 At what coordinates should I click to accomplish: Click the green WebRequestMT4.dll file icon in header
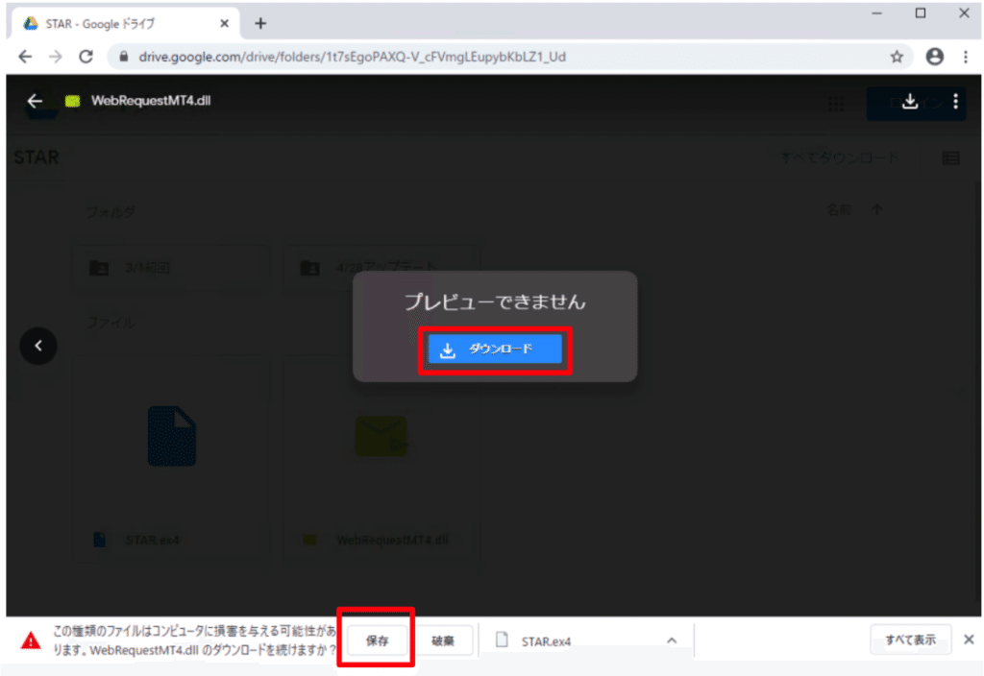(x=73, y=101)
